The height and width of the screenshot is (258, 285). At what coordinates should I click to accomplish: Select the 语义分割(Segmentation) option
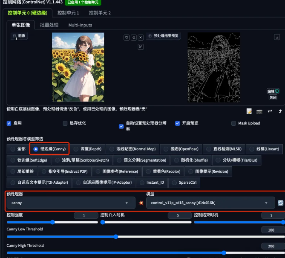141,160
